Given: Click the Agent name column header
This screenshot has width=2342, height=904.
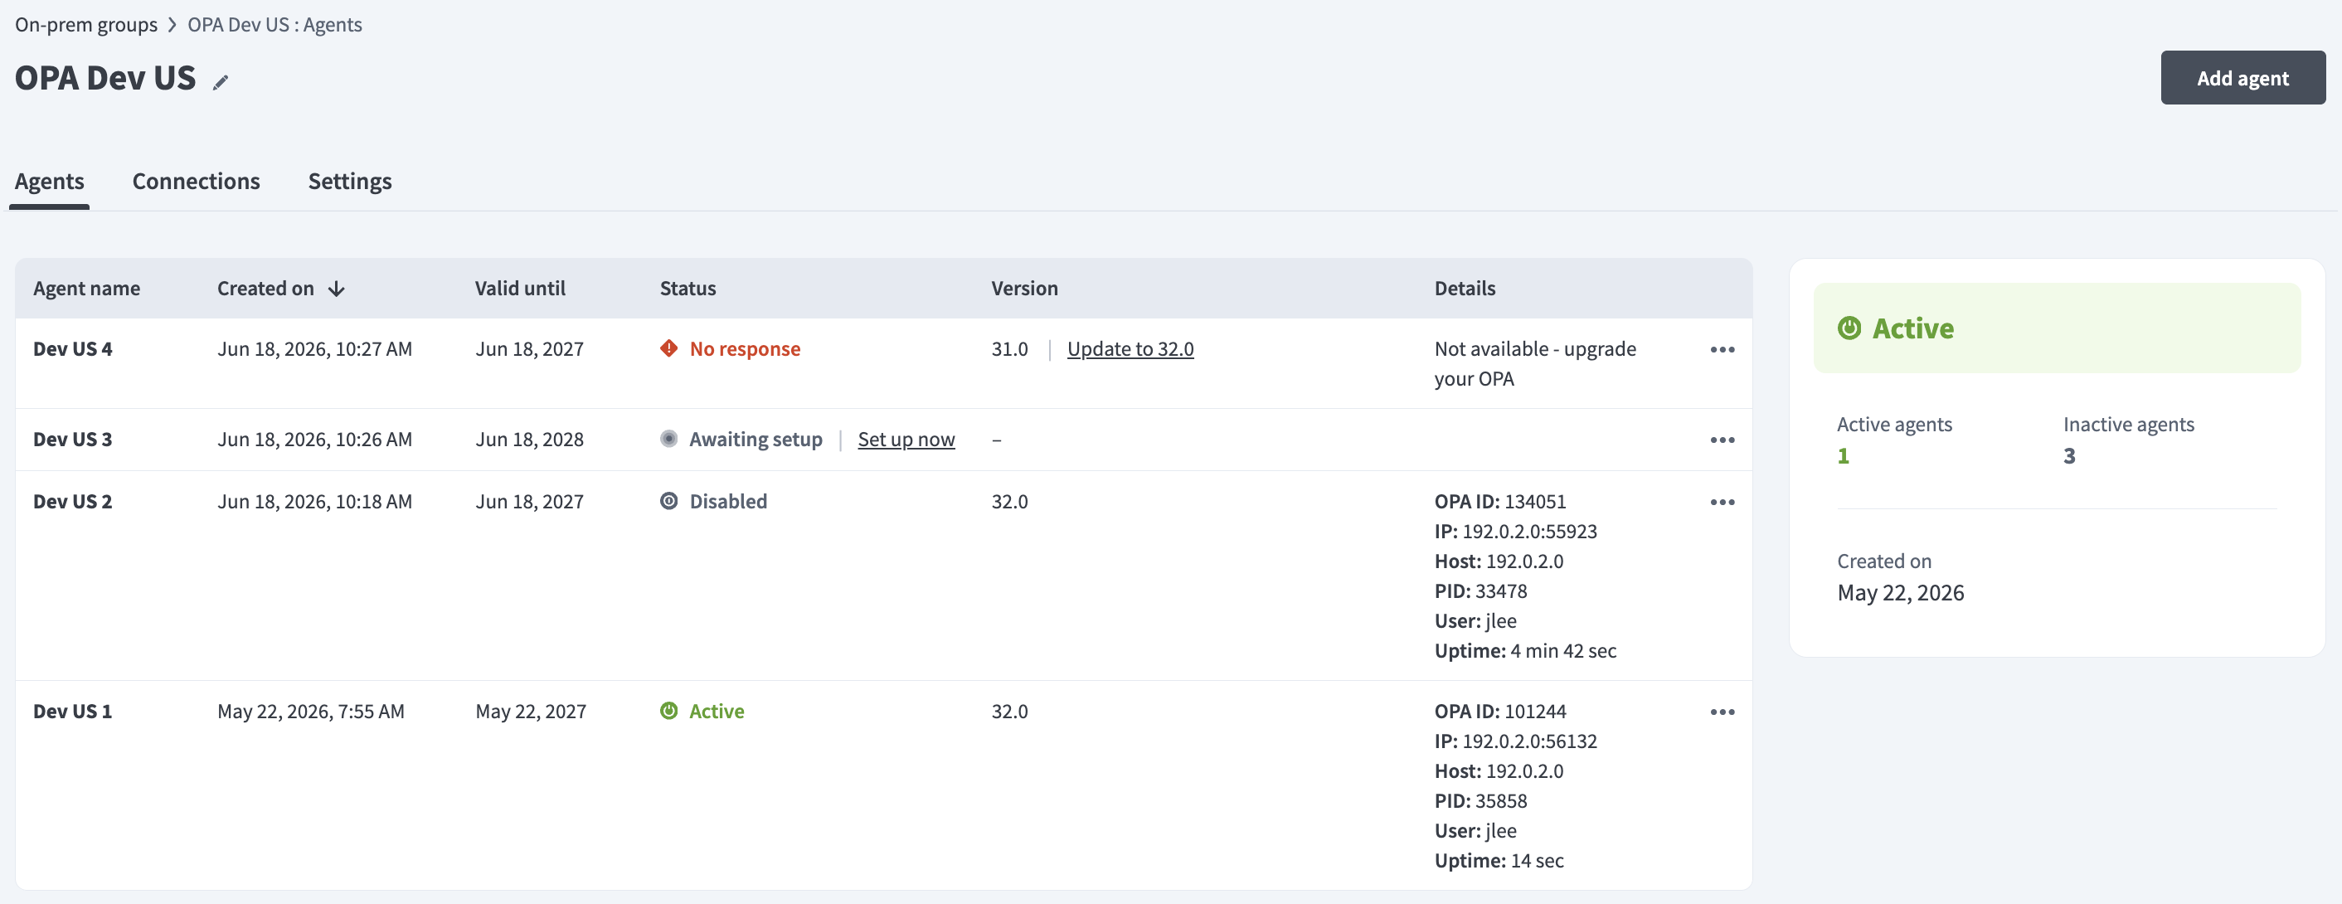Looking at the screenshot, I should [x=86, y=289].
